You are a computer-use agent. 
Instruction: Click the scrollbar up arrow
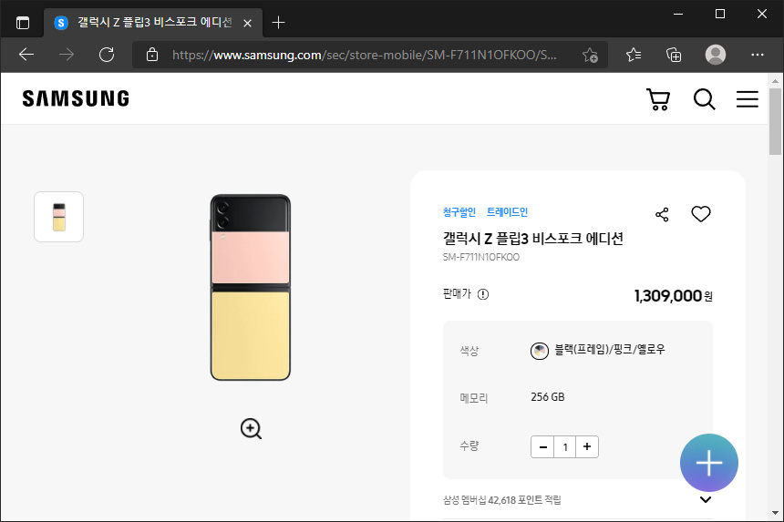pos(775,80)
